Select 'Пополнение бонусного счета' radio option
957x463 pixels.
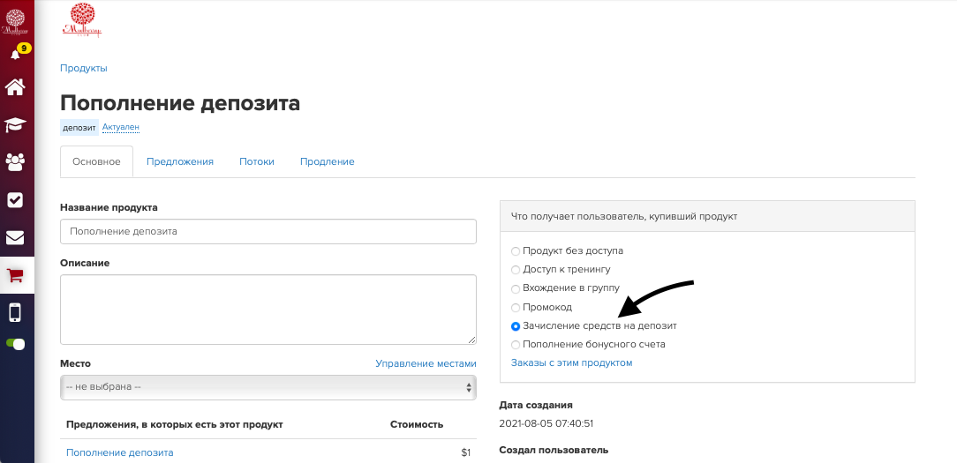coord(516,345)
